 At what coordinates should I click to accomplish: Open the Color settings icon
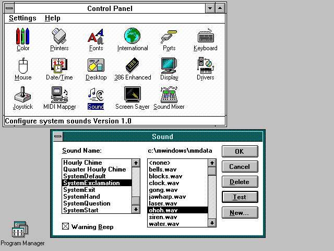pyautogui.click(x=23, y=37)
